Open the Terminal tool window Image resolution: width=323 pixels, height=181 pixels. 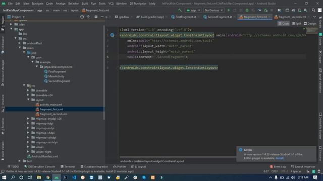click(x=68, y=166)
